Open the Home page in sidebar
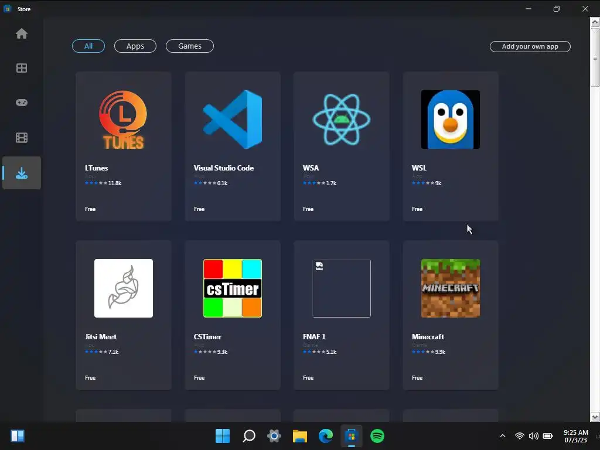Image resolution: width=600 pixels, height=450 pixels. [x=22, y=33]
